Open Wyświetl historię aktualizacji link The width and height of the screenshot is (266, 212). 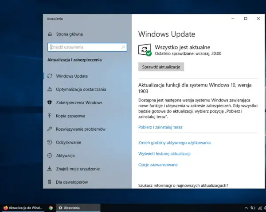[x=164, y=154]
